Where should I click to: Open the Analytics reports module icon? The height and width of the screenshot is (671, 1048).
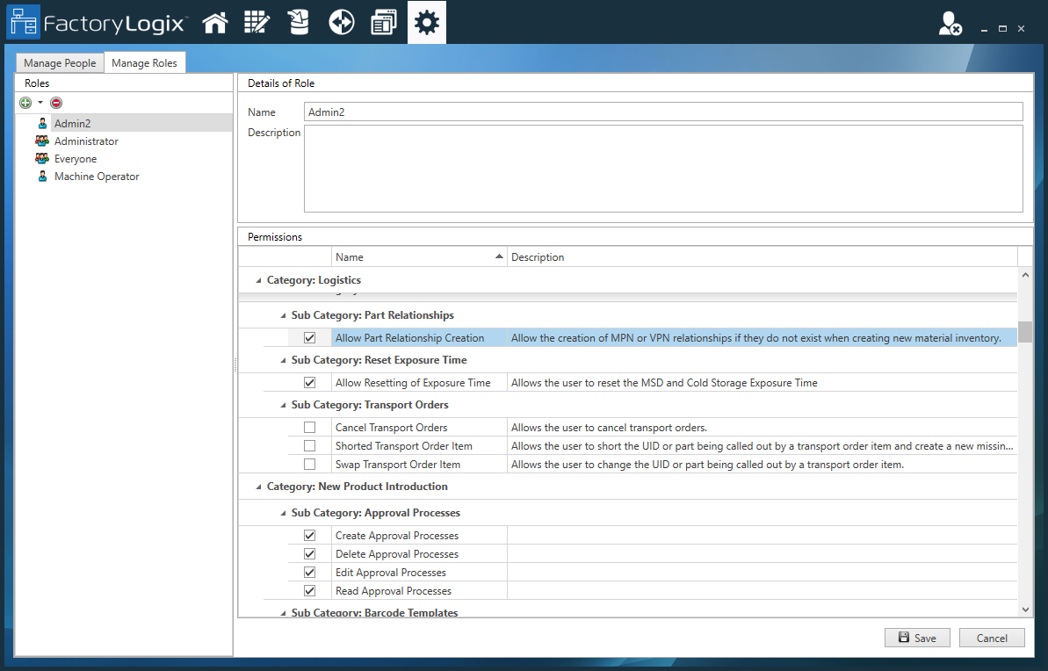(384, 21)
